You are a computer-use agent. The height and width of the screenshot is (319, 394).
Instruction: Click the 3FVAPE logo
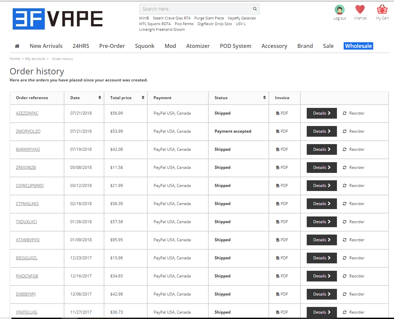tap(58, 19)
